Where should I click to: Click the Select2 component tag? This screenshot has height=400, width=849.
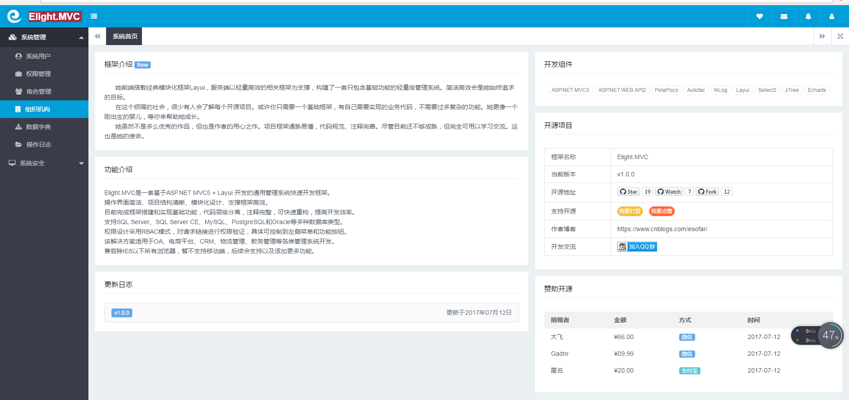coord(767,90)
